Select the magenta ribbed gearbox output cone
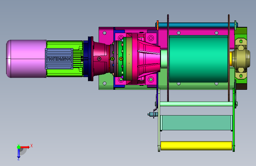This screenshot has height=166, width=256. click(149, 59)
